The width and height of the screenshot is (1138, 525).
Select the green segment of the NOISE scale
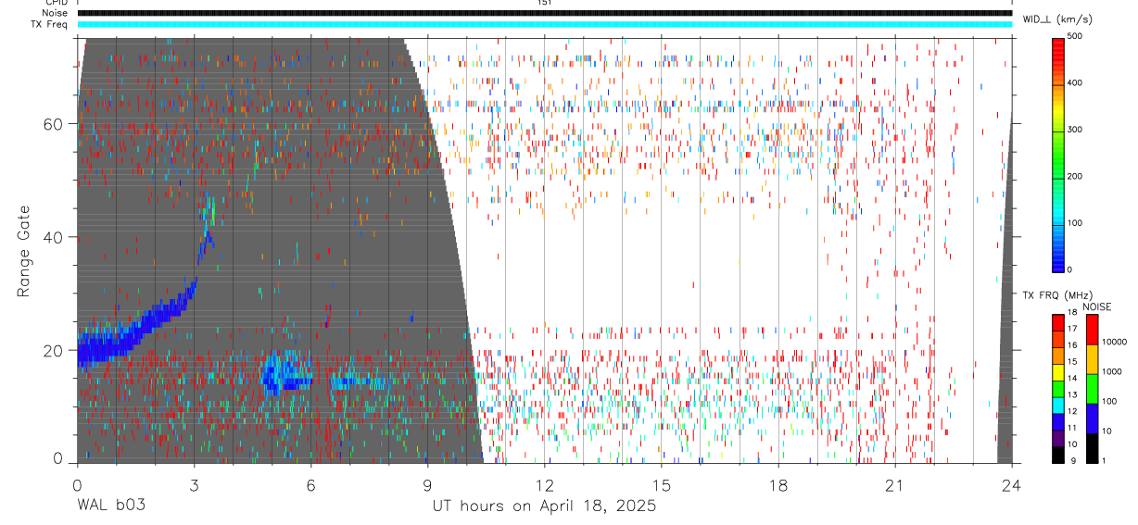1091,389
